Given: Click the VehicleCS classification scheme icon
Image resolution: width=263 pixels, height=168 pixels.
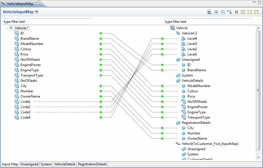Looking at the screenshot, I should click(x=178, y=33).
